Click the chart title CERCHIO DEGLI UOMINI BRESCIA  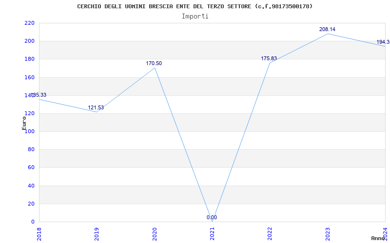click(x=195, y=6)
